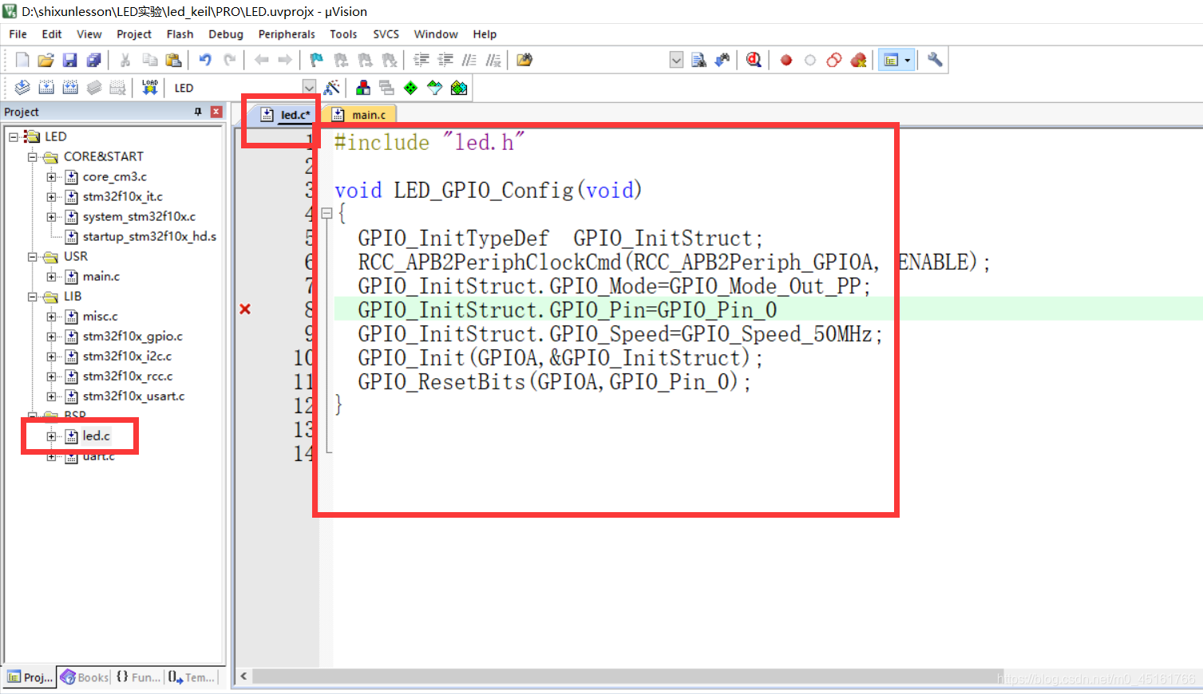Switch to the Books panel tab

coord(85,677)
